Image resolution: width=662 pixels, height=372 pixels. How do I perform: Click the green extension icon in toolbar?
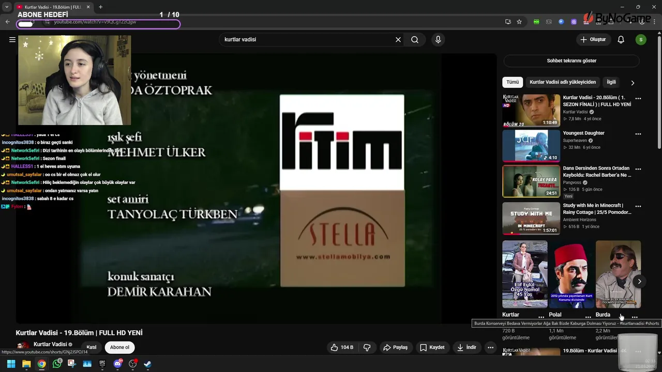point(536,22)
